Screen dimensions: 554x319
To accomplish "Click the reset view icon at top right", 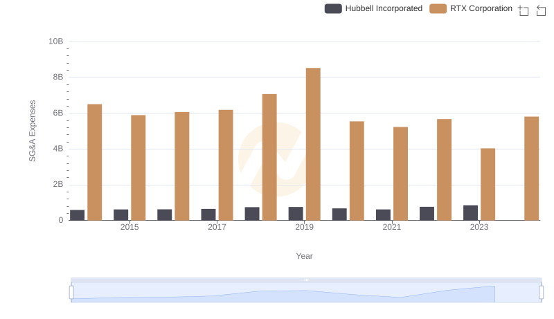I will click(x=542, y=10).
